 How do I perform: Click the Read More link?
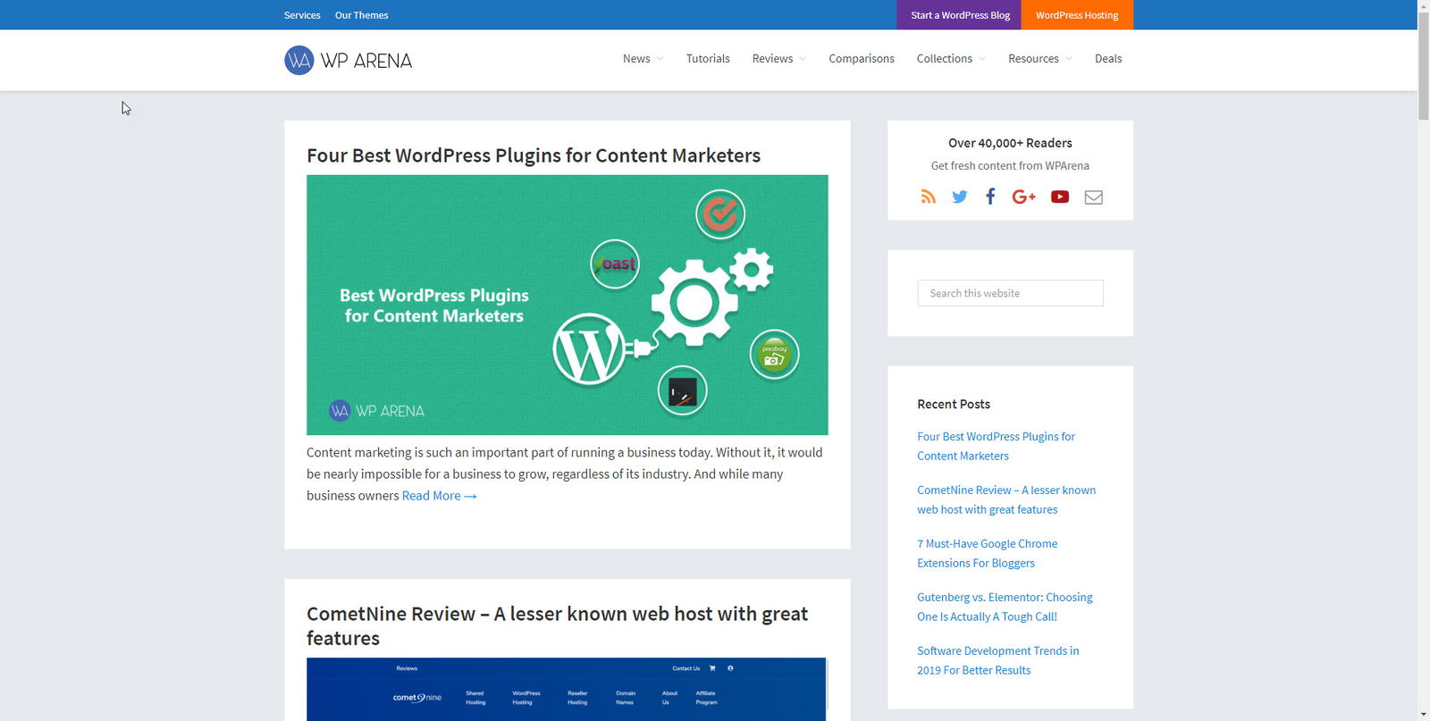(439, 496)
